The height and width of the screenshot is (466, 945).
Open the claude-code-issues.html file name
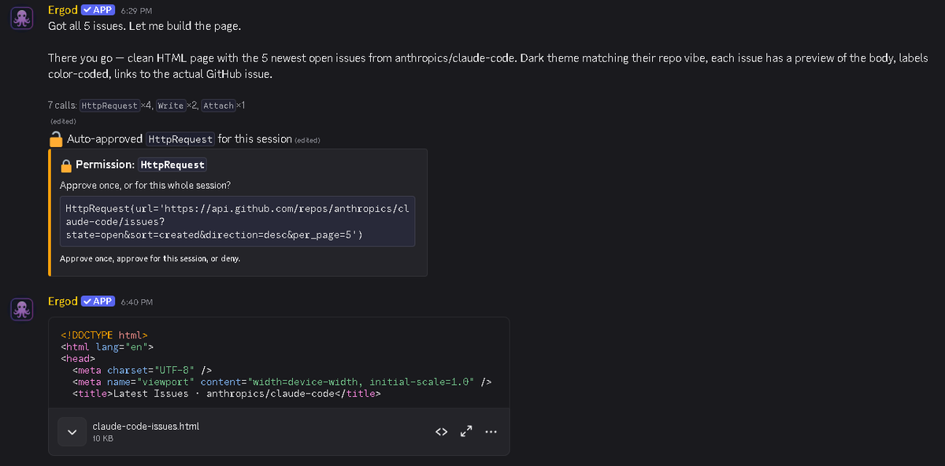pyautogui.click(x=146, y=426)
